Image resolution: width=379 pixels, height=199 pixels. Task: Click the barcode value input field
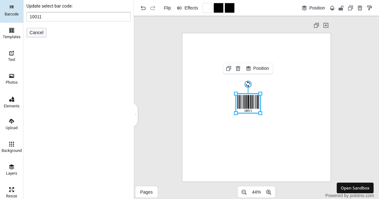pos(78,17)
